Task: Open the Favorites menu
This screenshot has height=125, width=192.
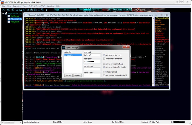Action: coord(17,6)
